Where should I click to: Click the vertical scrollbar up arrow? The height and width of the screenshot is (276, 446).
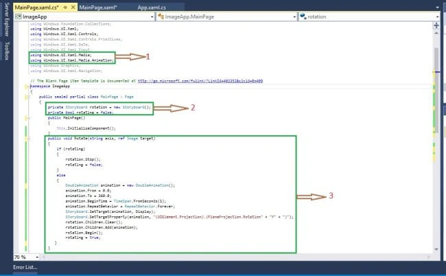[436, 33]
